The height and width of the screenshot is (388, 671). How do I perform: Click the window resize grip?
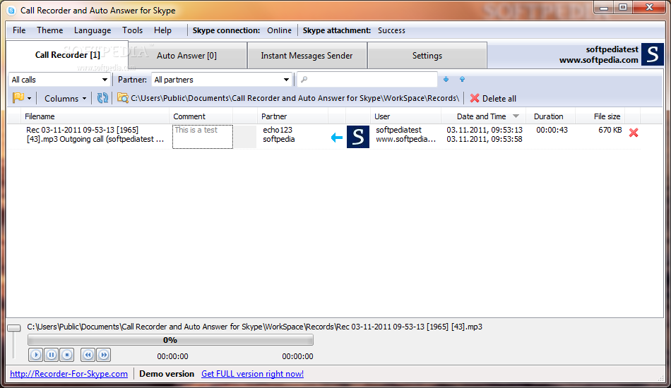pos(660,379)
